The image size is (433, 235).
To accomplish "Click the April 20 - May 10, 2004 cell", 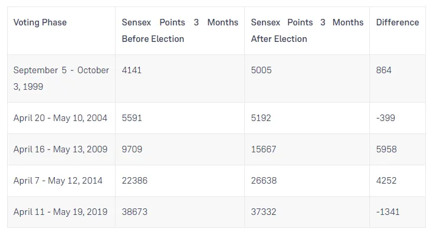I will 60,118.
